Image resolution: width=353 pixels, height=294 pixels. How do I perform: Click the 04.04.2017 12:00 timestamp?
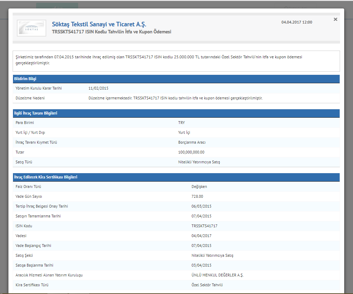(x=297, y=22)
